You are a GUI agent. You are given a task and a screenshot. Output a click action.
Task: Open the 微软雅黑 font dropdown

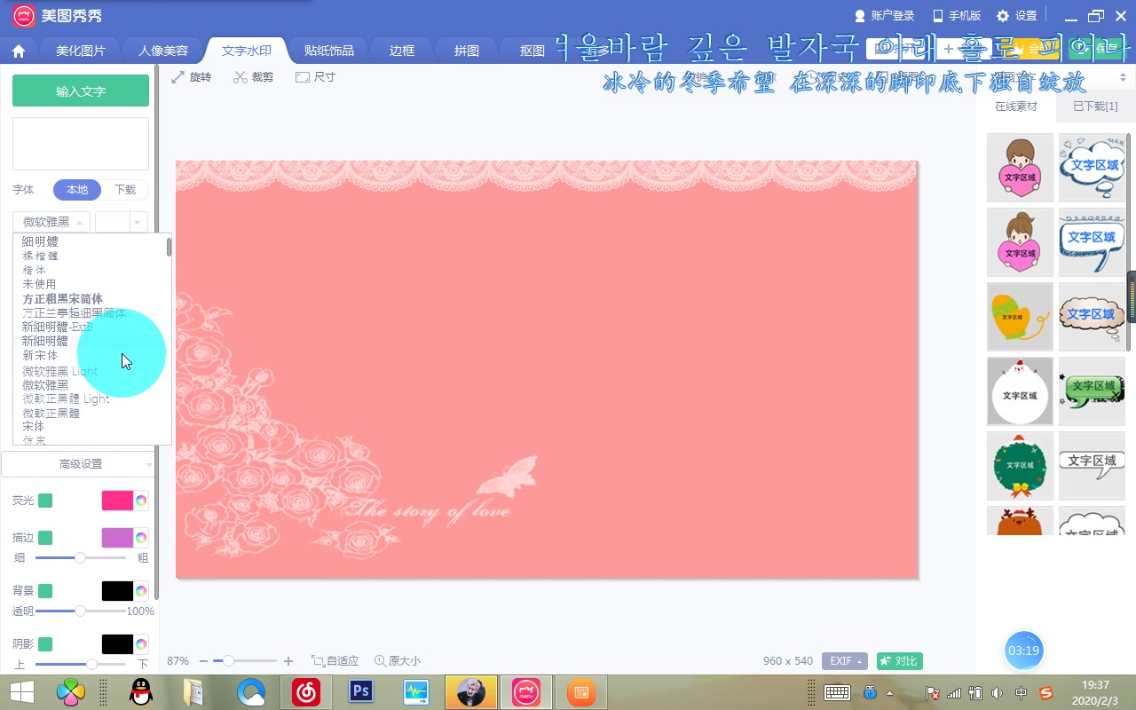51,222
